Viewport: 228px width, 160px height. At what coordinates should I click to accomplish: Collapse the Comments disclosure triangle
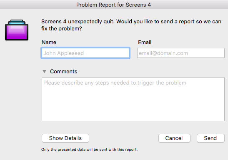(44, 72)
